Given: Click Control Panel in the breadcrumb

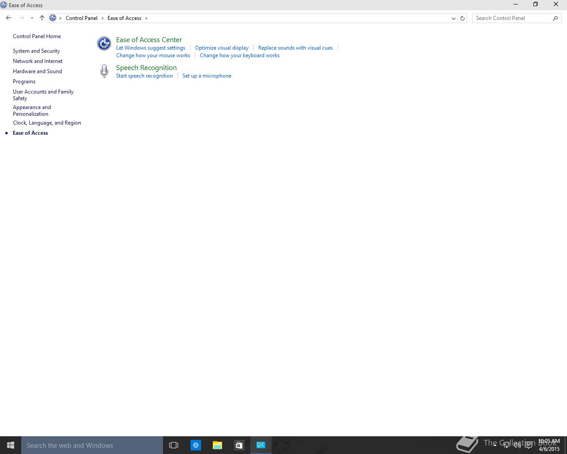Looking at the screenshot, I should [x=82, y=18].
